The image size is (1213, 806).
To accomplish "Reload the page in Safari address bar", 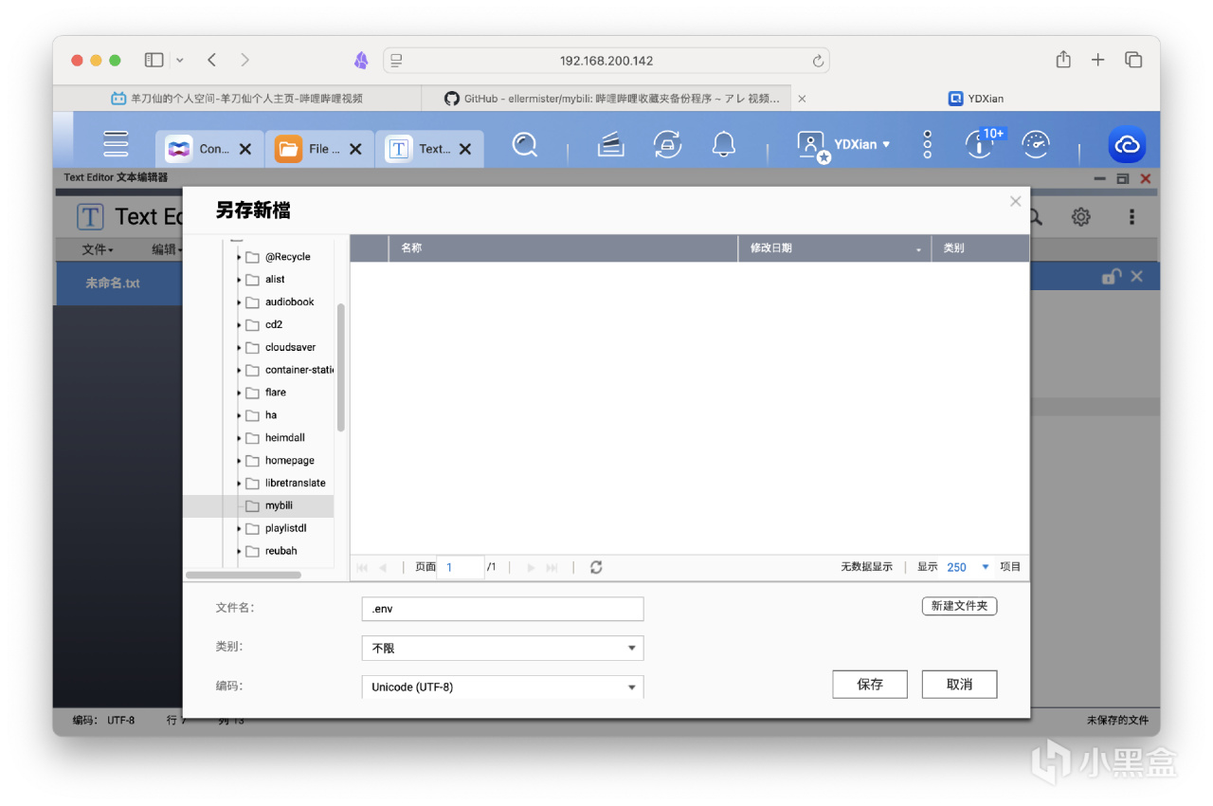I will click(x=819, y=61).
